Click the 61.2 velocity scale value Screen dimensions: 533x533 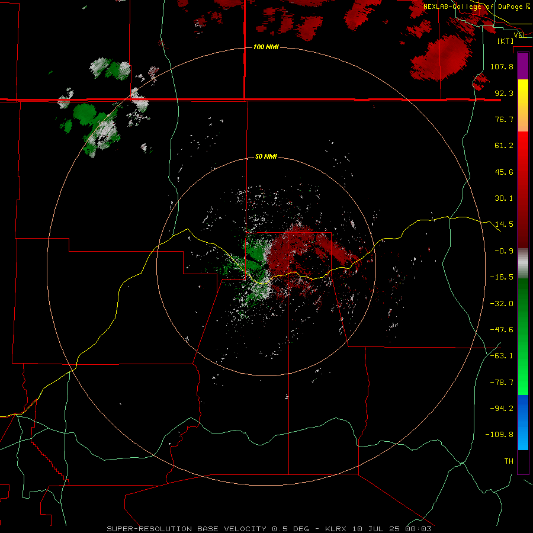504,146
